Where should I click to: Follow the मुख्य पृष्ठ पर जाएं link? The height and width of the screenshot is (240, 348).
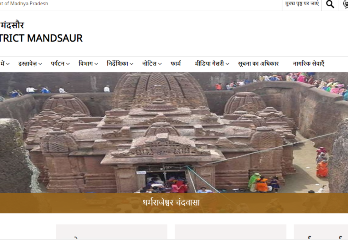pos(302,4)
